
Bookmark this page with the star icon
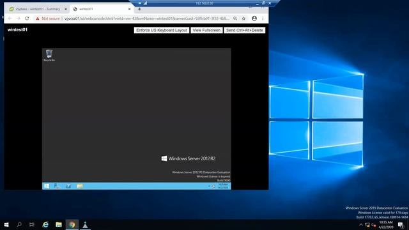click(x=243, y=19)
